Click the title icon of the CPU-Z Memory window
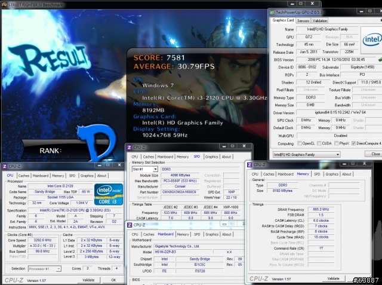The image size is (382, 285). click(249, 164)
